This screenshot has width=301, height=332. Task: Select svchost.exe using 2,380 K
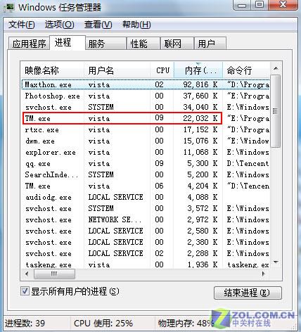[146, 242]
